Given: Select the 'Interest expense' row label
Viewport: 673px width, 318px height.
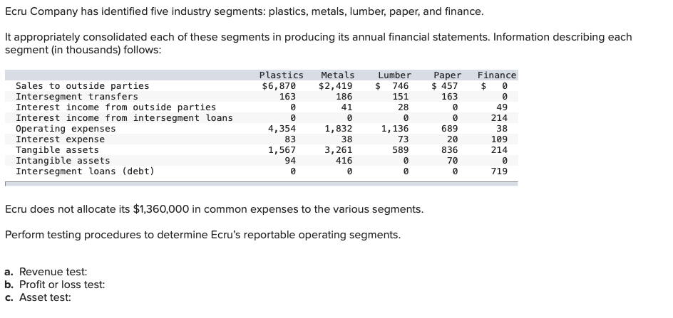Looking at the screenshot, I should [x=60, y=139].
